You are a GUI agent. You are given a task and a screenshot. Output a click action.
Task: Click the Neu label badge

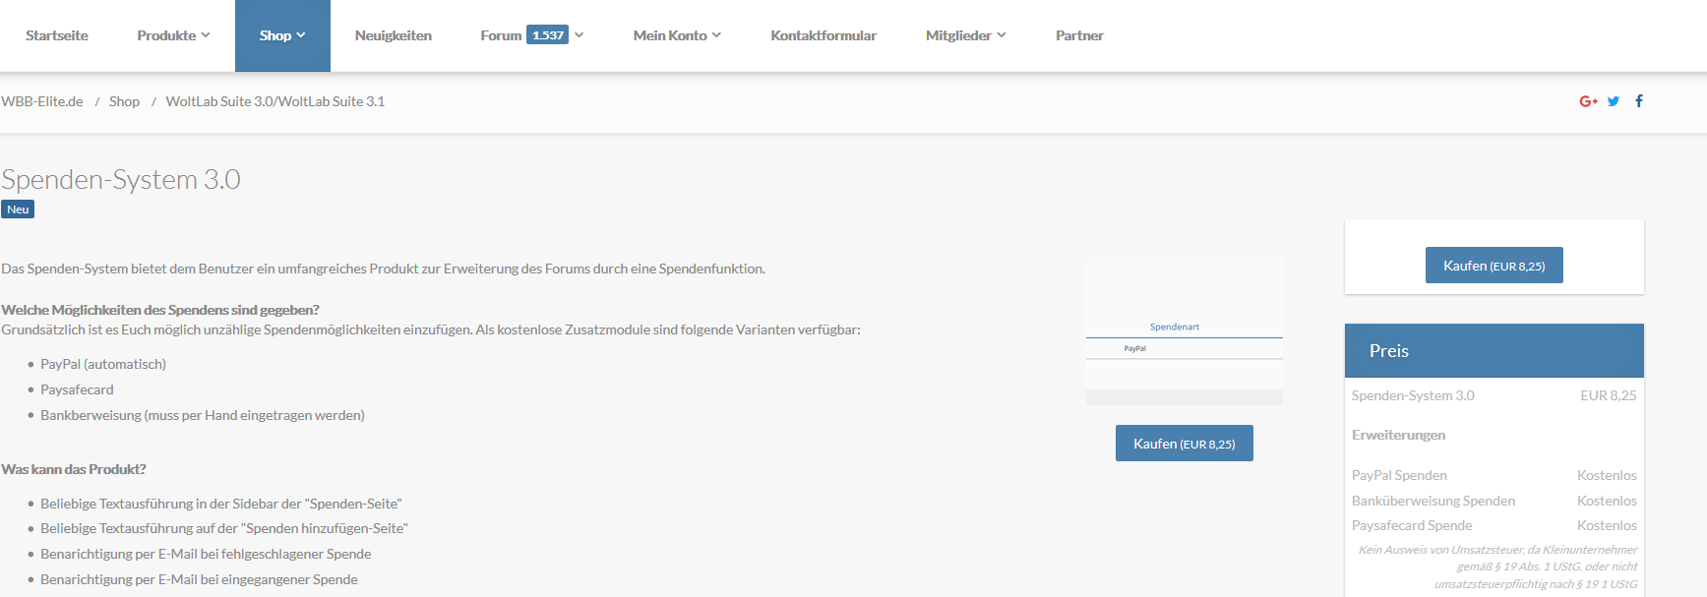[x=18, y=209]
